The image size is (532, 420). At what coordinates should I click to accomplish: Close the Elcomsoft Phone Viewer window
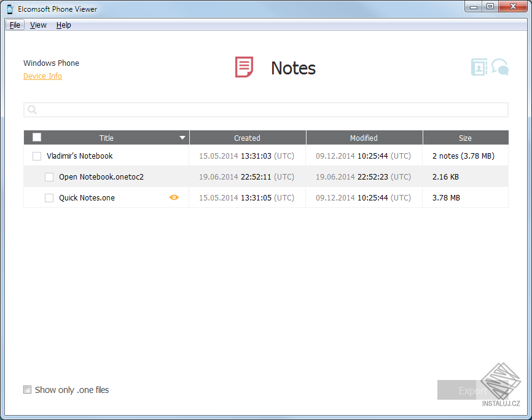tap(513, 6)
